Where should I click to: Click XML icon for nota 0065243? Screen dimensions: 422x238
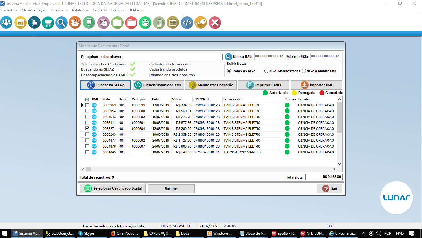click(94, 134)
